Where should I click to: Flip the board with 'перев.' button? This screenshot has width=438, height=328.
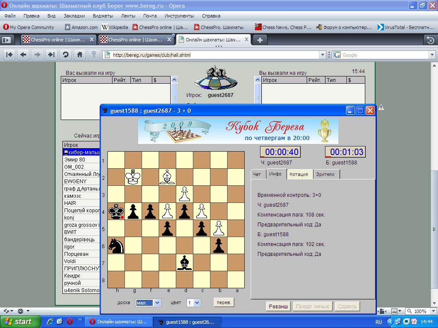point(224,302)
